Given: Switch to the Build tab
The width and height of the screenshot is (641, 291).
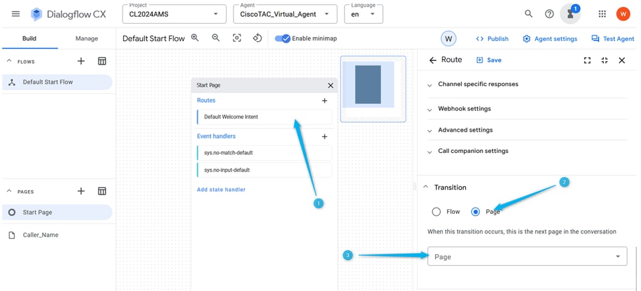Looking at the screenshot, I should [x=30, y=39].
